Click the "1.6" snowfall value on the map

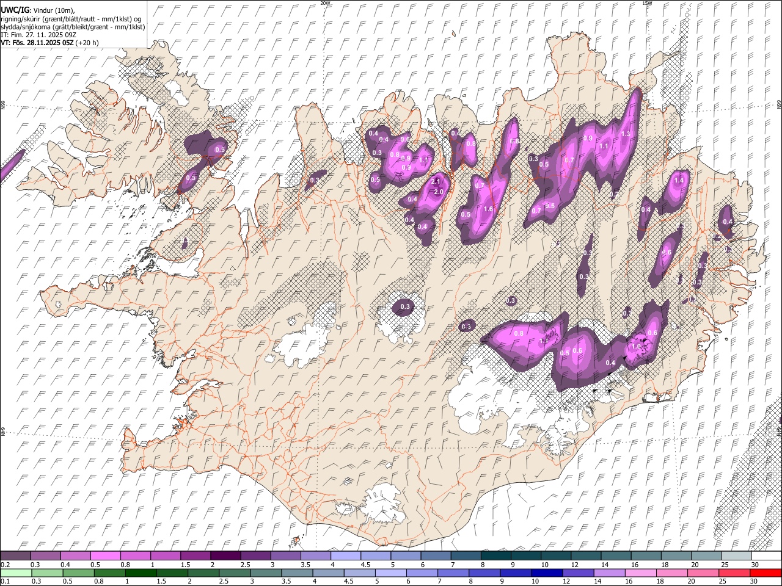pyautogui.click(x=488, y=209)
